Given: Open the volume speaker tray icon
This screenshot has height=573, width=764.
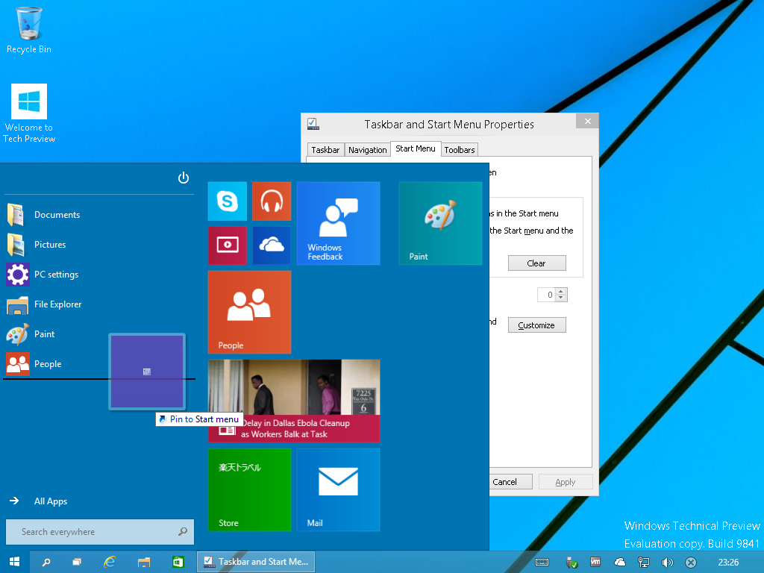Looking at the screenshot, I should (x=667, y=563).
